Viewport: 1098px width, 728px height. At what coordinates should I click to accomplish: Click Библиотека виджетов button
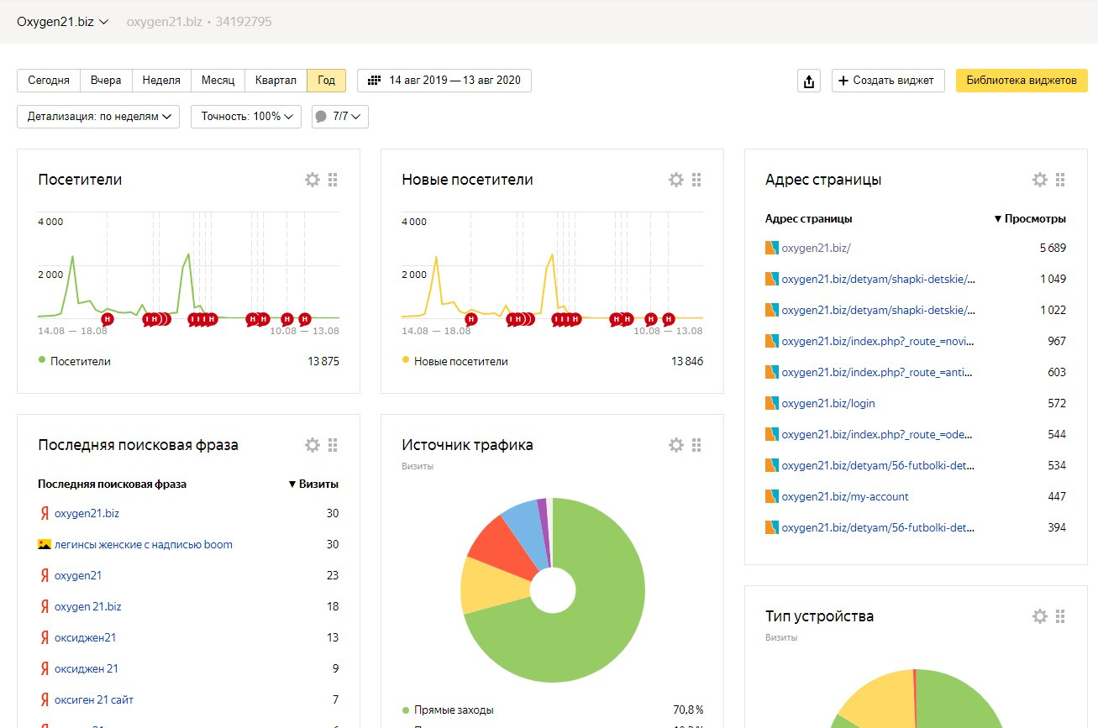tap(1021, 81)
